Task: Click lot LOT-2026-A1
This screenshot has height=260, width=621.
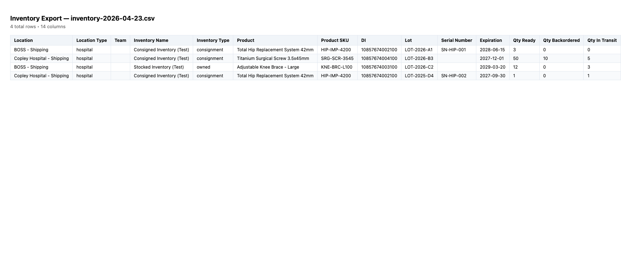Action: (419, 50)
